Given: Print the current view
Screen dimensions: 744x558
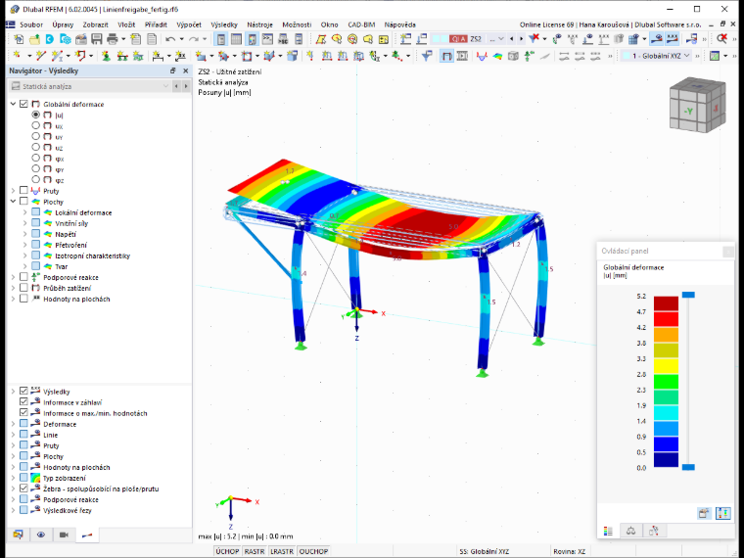Looking at the screenshot, I should pyautogui.click(x=113, y=39).
